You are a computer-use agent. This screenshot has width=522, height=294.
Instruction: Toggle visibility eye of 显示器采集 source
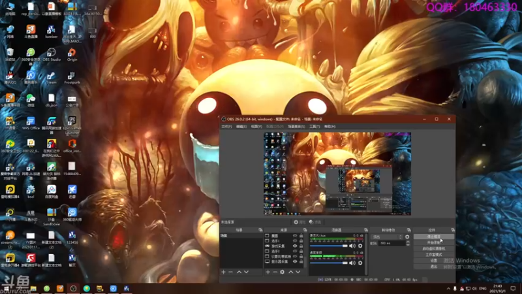click(x=295, y=262)
